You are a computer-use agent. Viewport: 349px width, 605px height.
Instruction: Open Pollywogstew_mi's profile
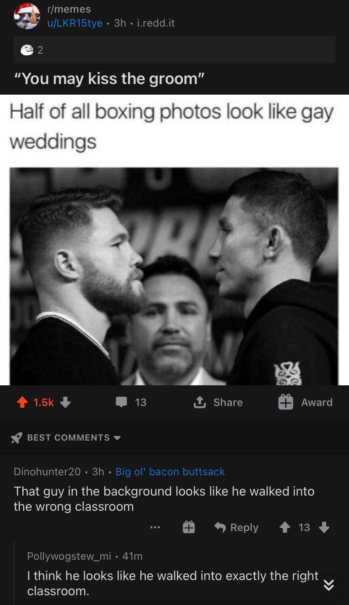click(x=69, y=556)
